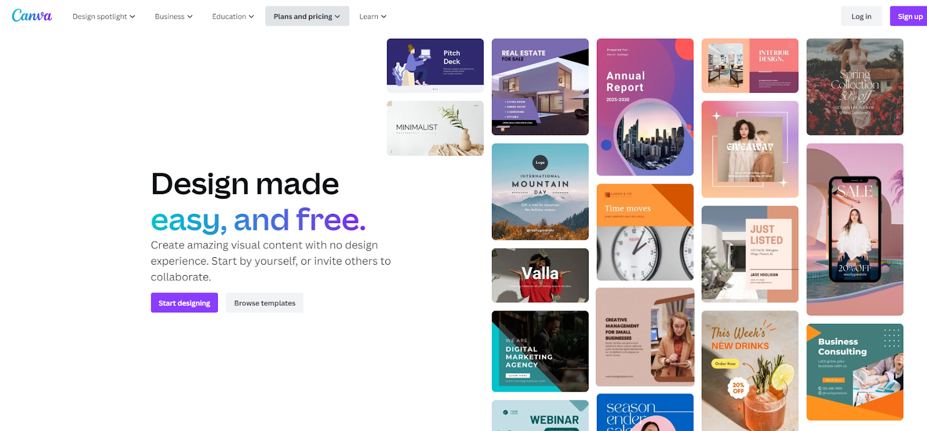927x431 pixels.
Task: Choose the Annual Report template
Action: point(645,107)
